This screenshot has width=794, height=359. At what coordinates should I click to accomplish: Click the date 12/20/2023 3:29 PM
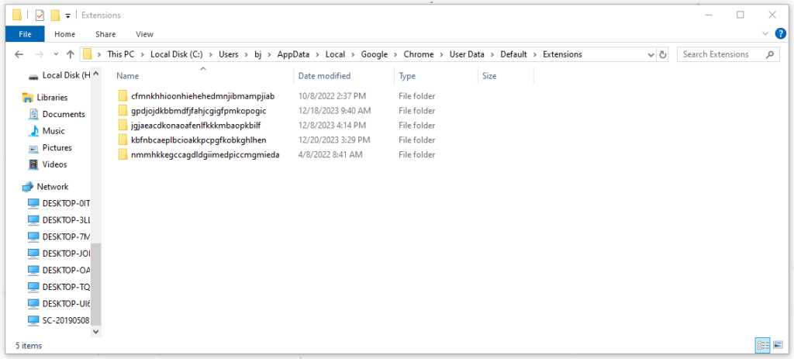[x=334, y=140]
